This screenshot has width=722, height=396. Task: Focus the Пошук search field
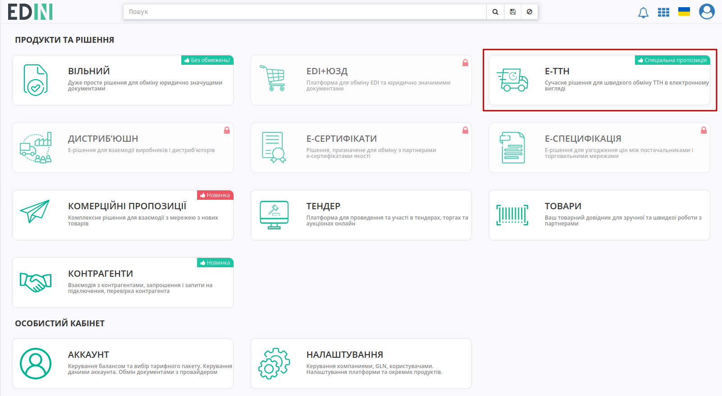pos(305,12)
